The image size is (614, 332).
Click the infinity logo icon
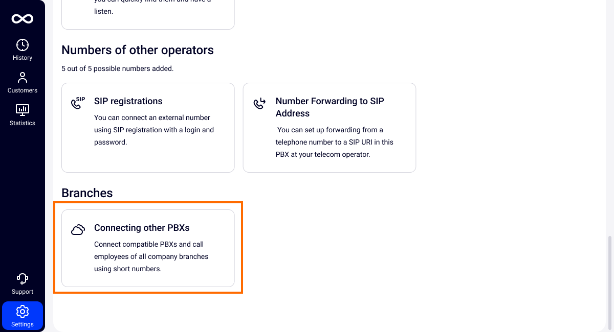23,19
